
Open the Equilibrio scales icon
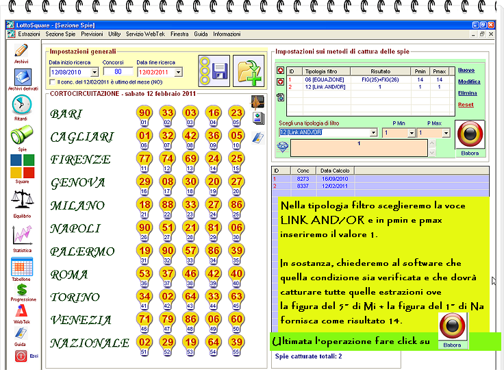(x=22, y=199)
